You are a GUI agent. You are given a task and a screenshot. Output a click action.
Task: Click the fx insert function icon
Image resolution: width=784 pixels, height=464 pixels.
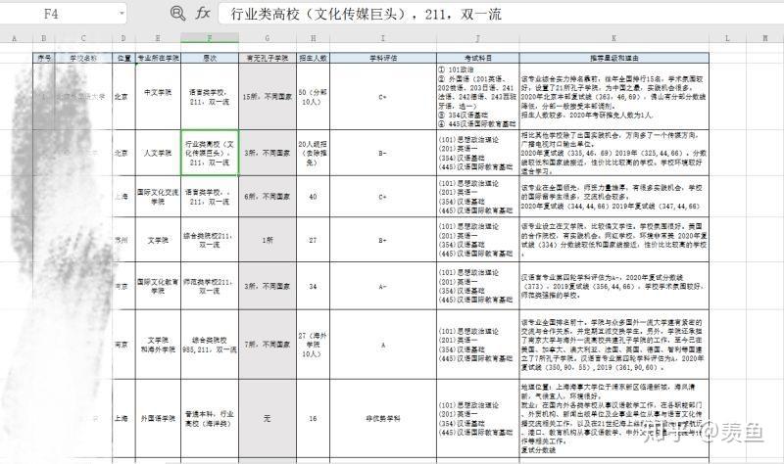(x=203, y=13)
